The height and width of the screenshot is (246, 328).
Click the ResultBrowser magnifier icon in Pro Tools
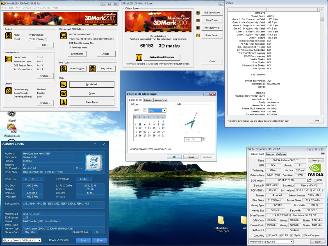pos(63,68)
